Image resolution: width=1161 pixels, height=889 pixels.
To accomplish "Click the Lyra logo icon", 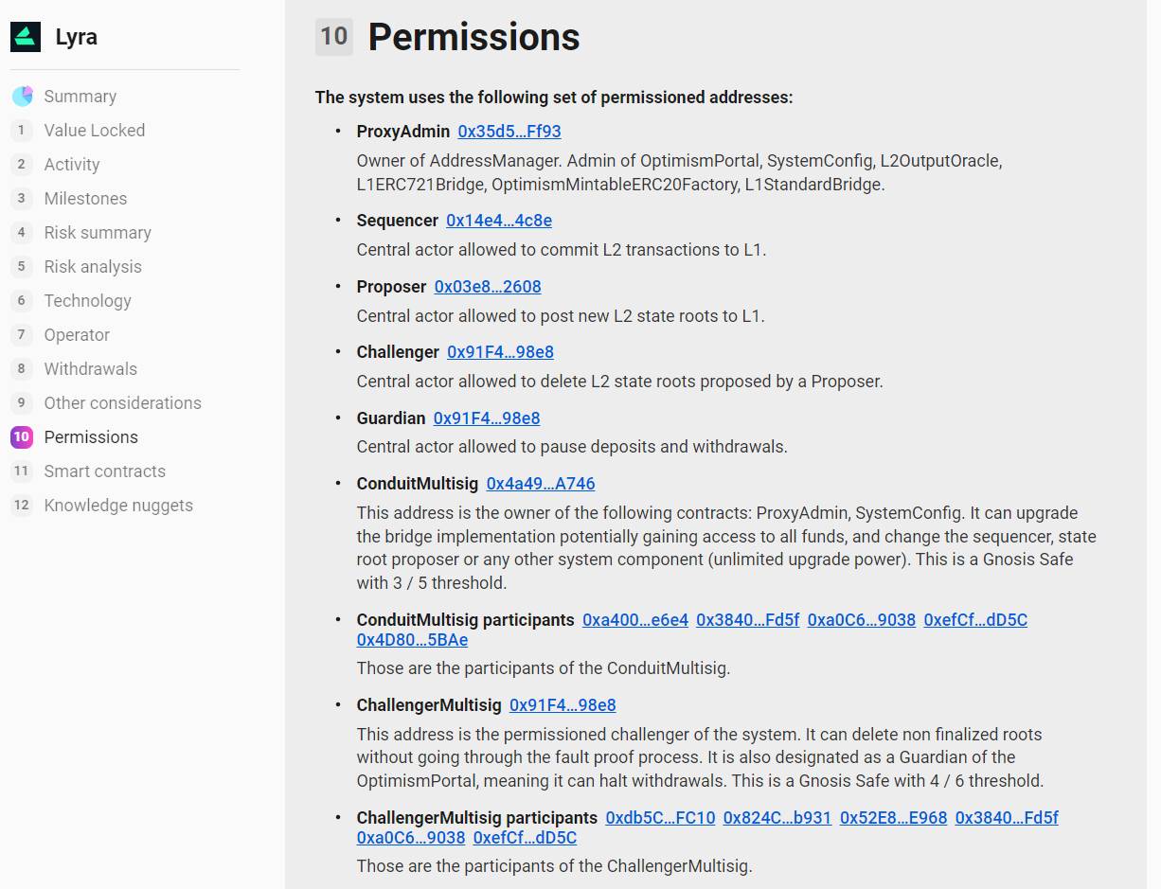I will (x=26, y=37).
